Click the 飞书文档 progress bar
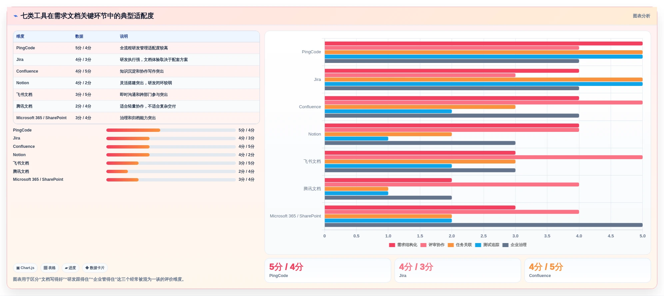 [x=171, y=163]
